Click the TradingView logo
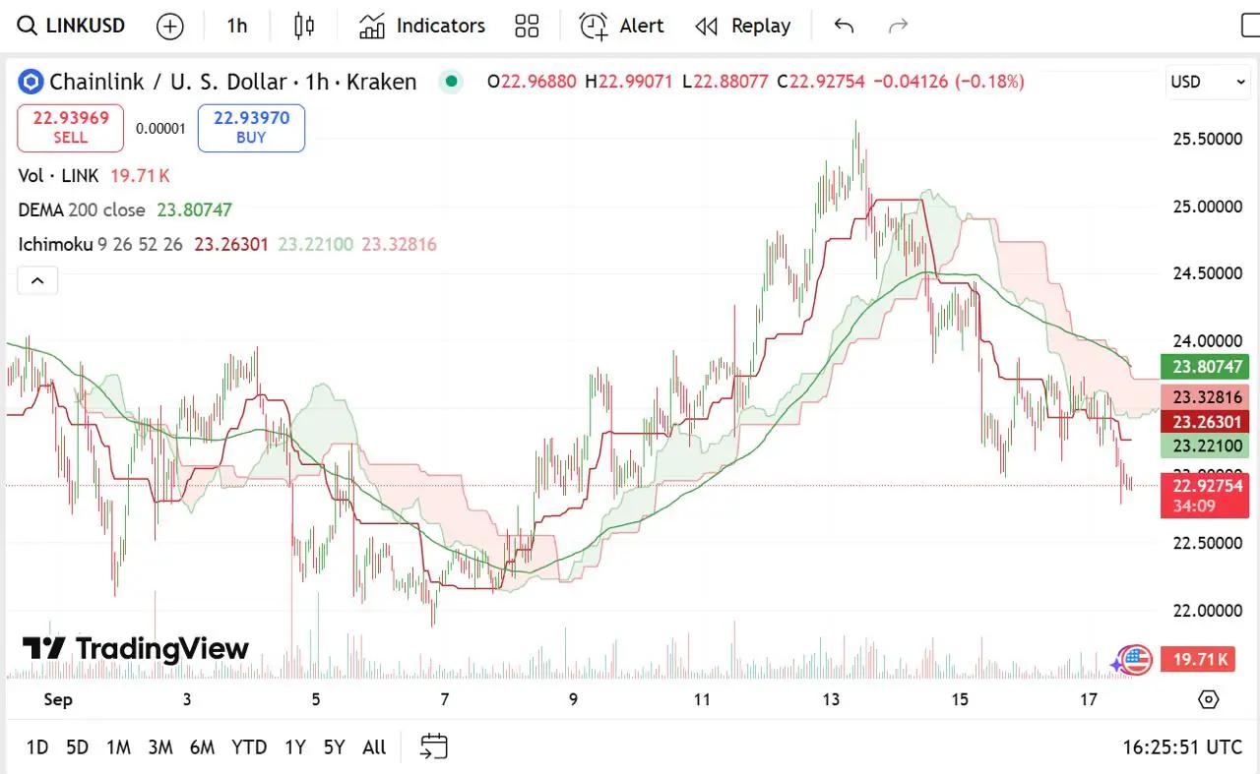The image size is (1260, 774). tap(136, 649)
